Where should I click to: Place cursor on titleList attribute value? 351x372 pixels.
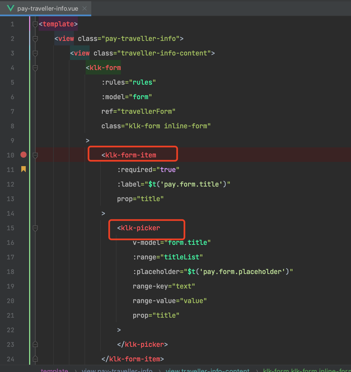181,257
